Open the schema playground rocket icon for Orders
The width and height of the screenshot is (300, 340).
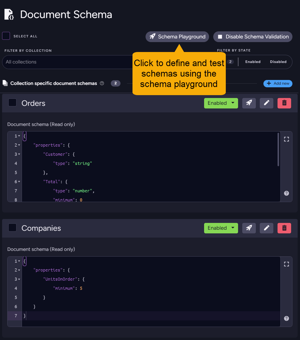pyautogui.click(x=249, y=103)
